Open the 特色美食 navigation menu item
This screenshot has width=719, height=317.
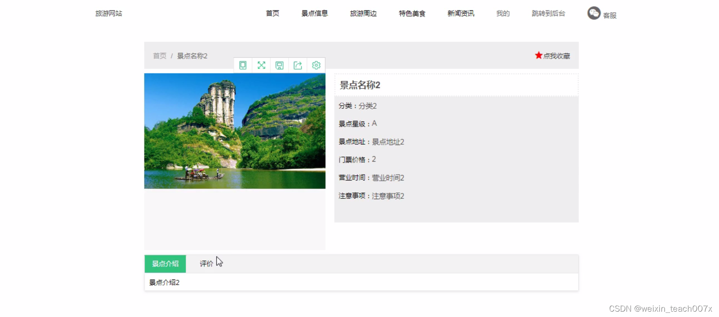pyautogui.click(x=412, y=13)
